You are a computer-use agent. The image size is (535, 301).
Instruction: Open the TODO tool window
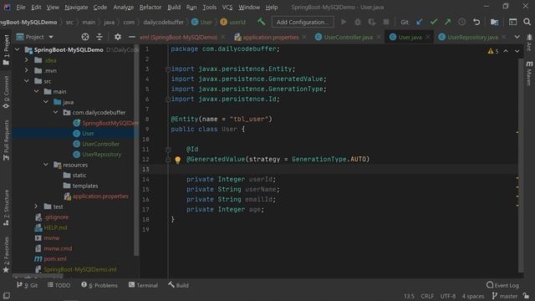click(x=59, y=285)
